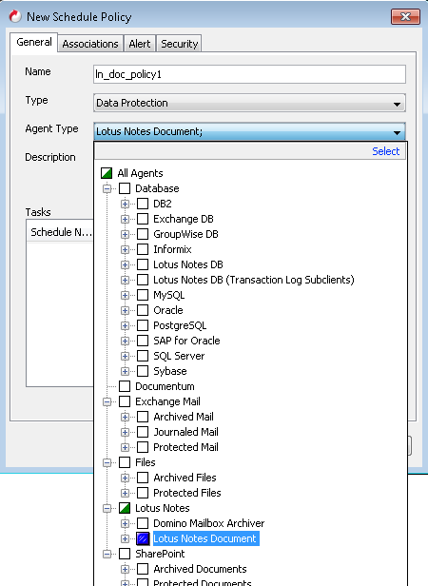428x586 pixels.
Task: Collapse the Lotus Notes node
Action: click(107, 508)
